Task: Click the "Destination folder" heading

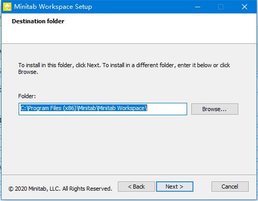Action: click(x=38, y=21)
